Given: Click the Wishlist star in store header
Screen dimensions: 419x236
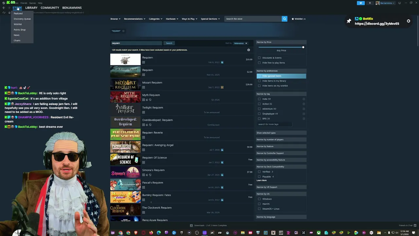Looking at the screenshot, I should (x=293, y=19).
